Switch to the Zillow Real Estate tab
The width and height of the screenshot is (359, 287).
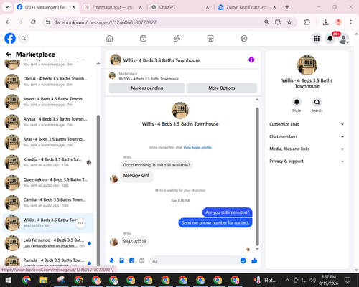[247, 7]
